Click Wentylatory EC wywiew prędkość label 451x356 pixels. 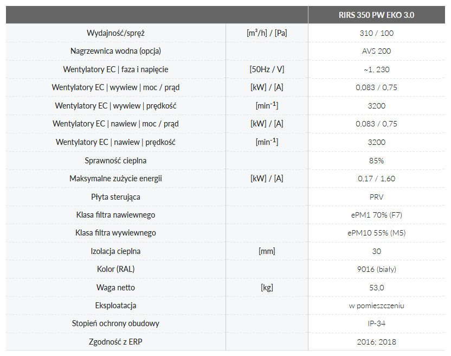coord(115,106)
